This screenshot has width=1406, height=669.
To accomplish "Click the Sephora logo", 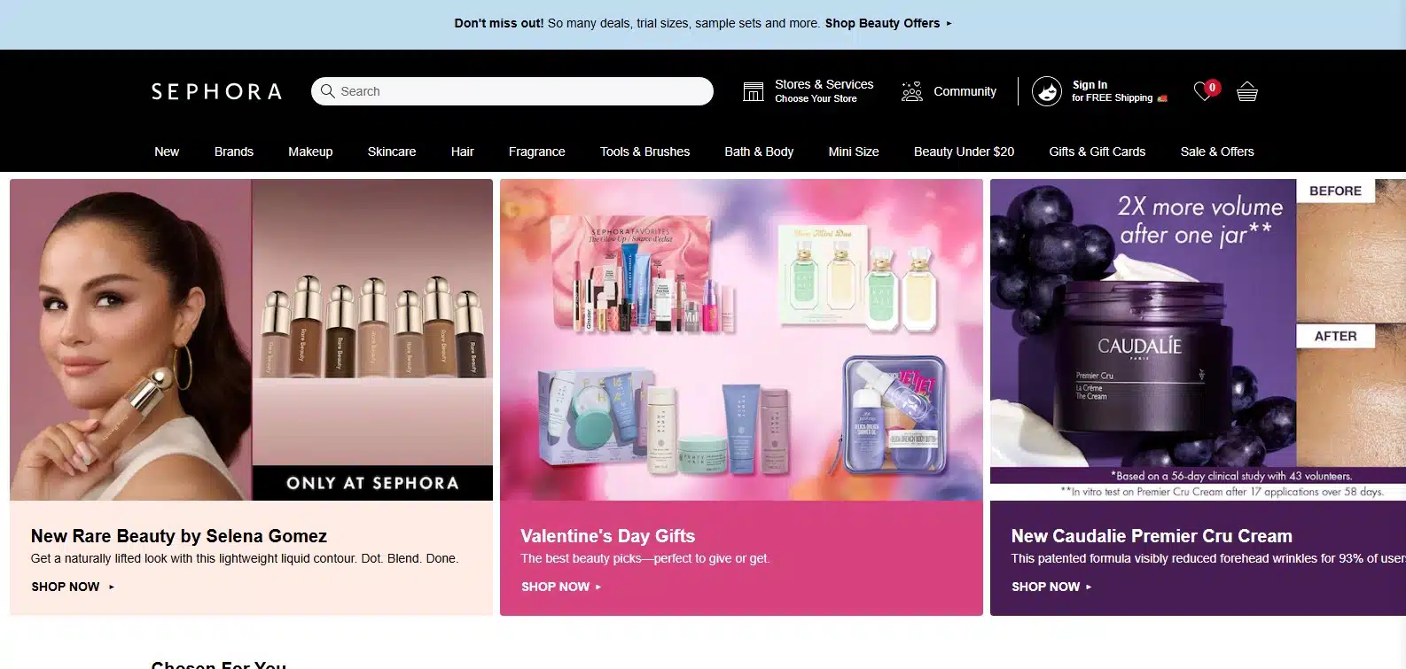I will click(x=216, y=91).
